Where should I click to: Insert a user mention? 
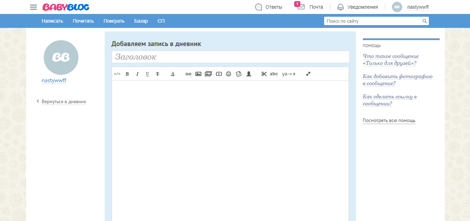point(248,74)
